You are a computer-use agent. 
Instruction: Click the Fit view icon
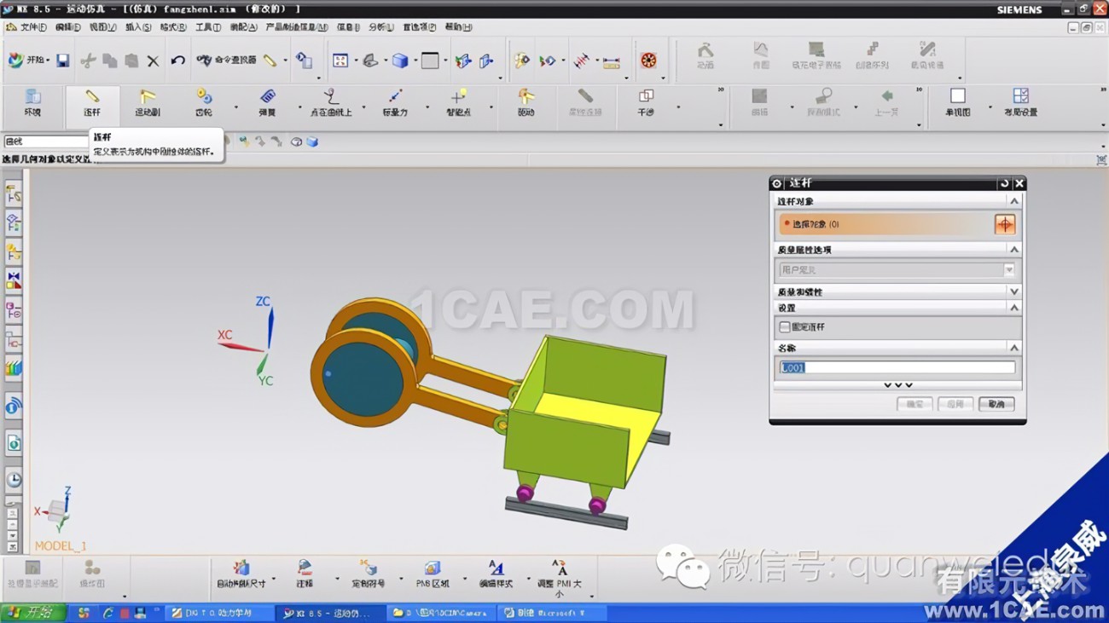tap(340, 61)
